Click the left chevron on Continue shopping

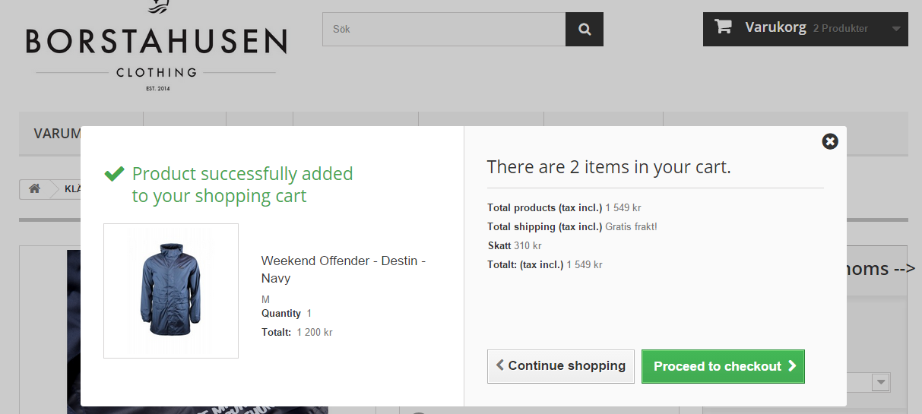(500, 365)
